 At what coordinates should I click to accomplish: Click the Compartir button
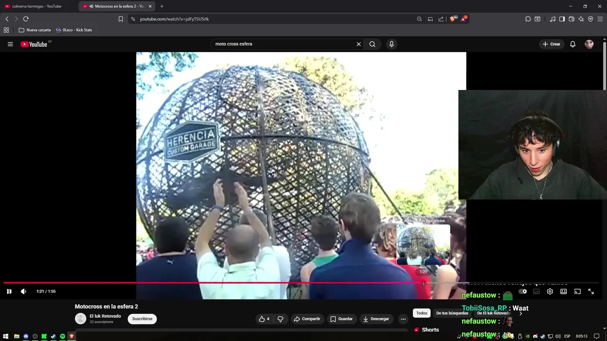point(307,319)
